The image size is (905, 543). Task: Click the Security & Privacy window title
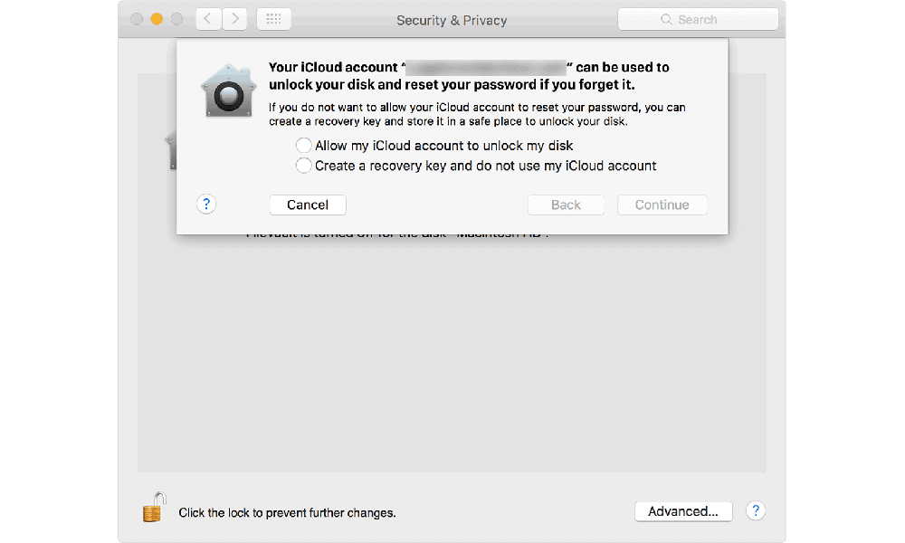click(452, 20)
